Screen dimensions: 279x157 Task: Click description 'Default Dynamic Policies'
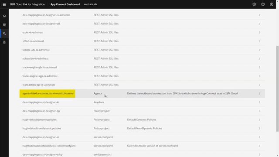tap(142, 119)
